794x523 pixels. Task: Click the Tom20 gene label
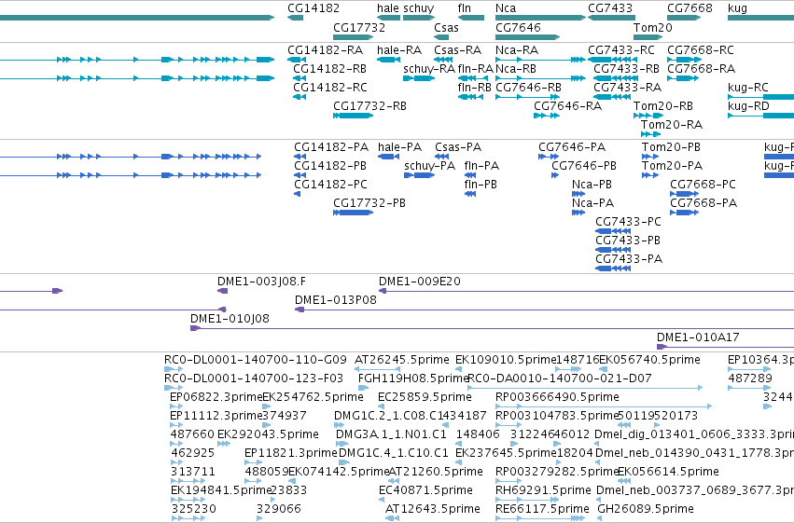pyautogui.click(x=653, y=27)
